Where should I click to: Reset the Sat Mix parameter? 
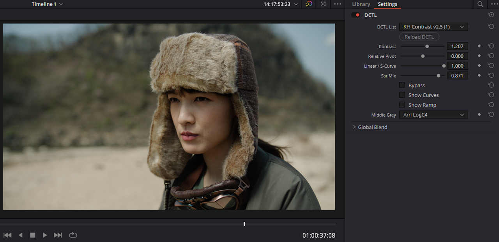tap(491, 75)
